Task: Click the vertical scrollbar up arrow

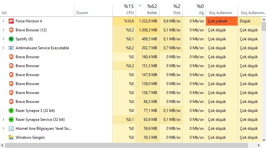Action: pyautogui.click(x=264, y=19)
